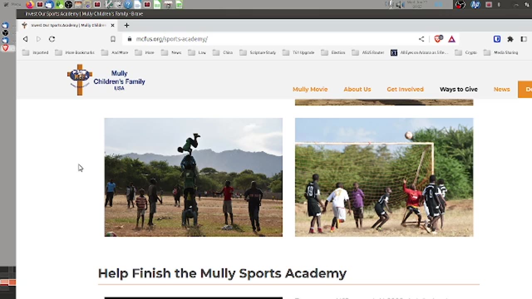
Task: Click the orange Donate button at right edge
Action: 525,89
